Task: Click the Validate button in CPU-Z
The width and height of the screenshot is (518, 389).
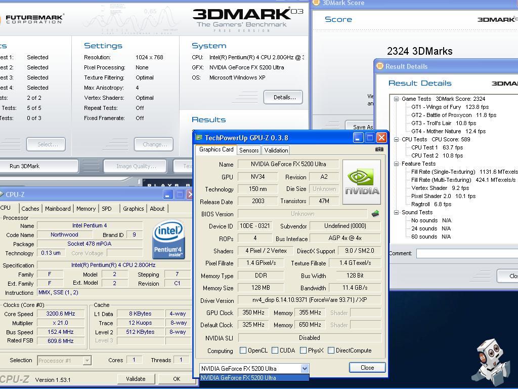Action: coord(136,379)
